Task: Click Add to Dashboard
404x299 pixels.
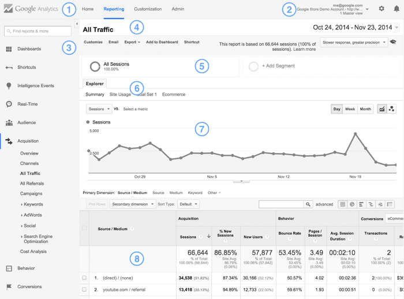Action: point(162,42)
